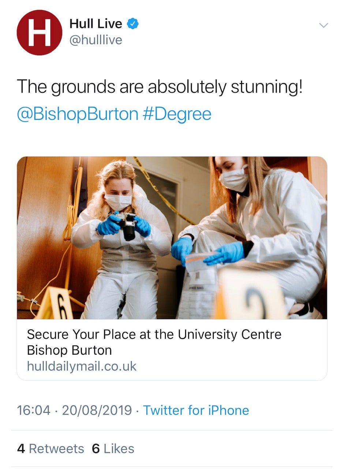Open the Hull Live profile avatar
The image size is (344, 469).
click(40, 33)
